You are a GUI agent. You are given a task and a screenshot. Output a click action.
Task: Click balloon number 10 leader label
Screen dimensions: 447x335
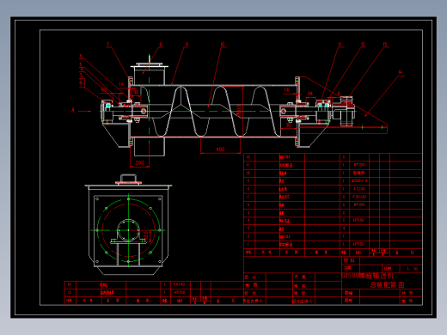click(223, 45)
